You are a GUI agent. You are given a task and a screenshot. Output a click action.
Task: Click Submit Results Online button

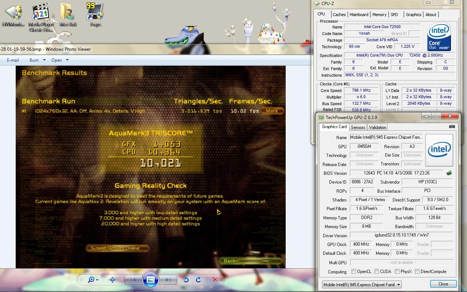pos(117,248)
